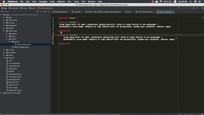Expand External Libraries node

pyautogui.click(x=1, y=93)
